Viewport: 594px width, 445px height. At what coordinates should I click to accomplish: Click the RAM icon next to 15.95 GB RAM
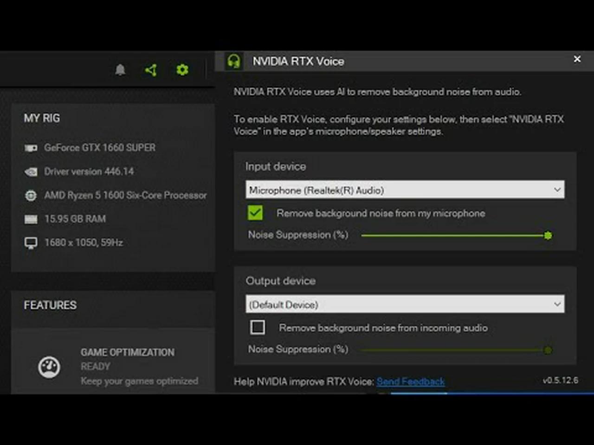31,219
